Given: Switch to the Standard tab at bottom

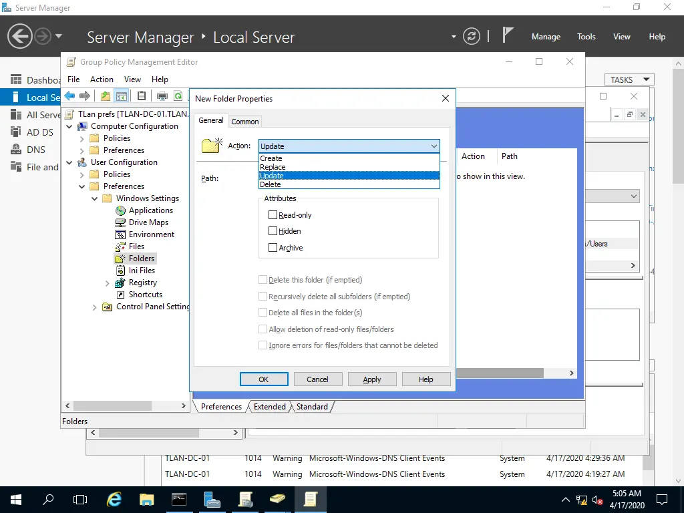Looking at the screenshot, I should [x=312, y=407].
